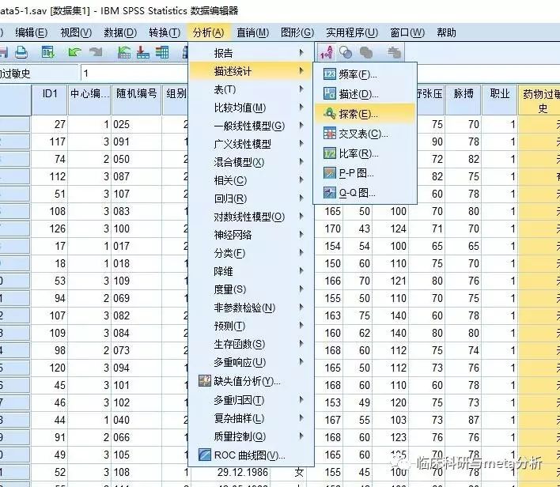
Task: Click the 中心编... column header
Action: [89, 100]
